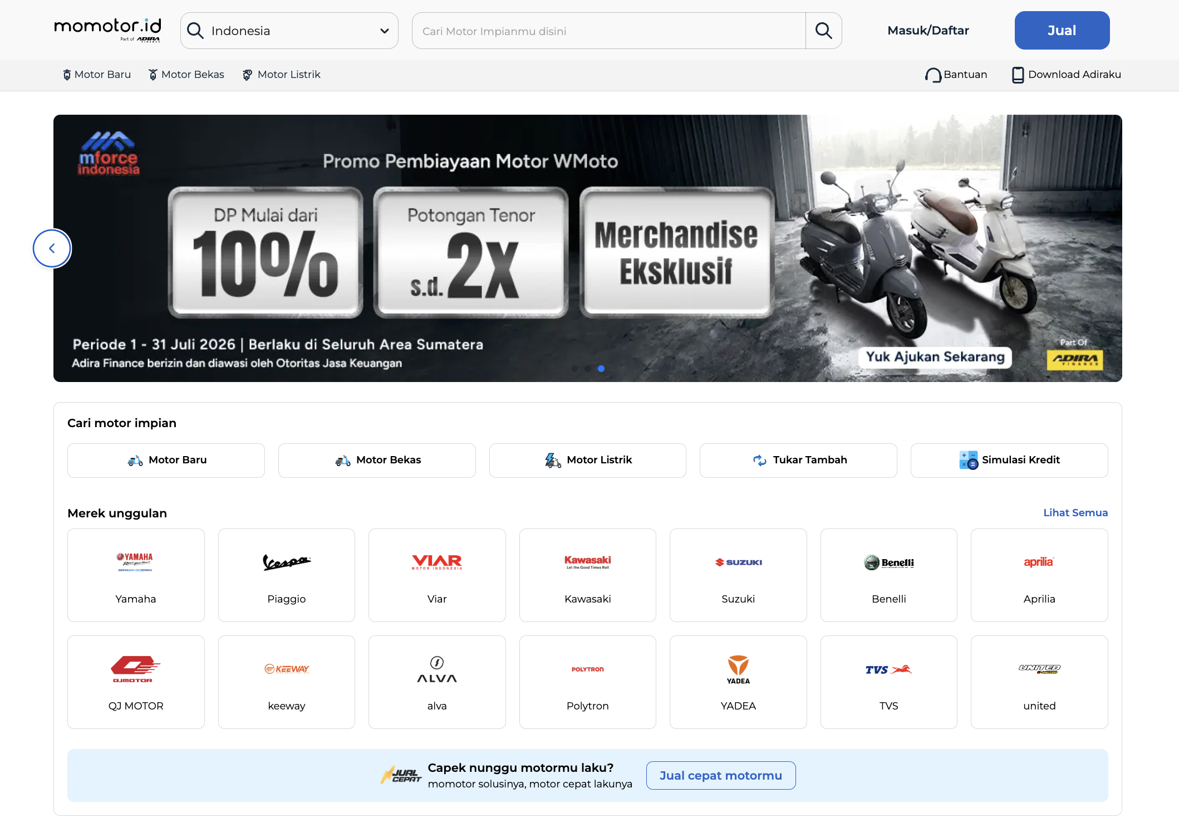Choose Motor Baru under Cari motor impian
Viewport: 1179px width, 832px height.
coord(166,460)
